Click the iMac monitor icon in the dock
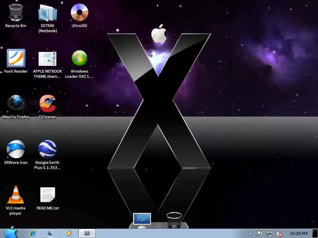The width and height of the screenshot is (318, 238). (x=142, y=220)
